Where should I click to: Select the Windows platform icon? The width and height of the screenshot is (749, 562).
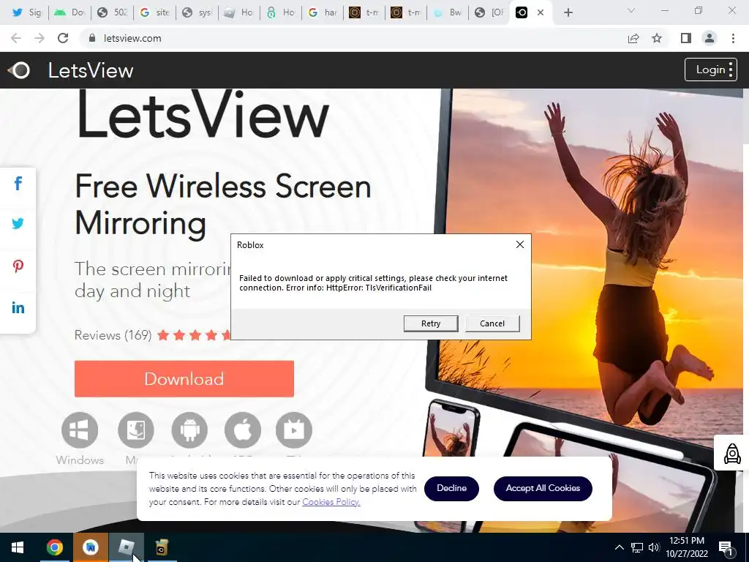[79, 430]
